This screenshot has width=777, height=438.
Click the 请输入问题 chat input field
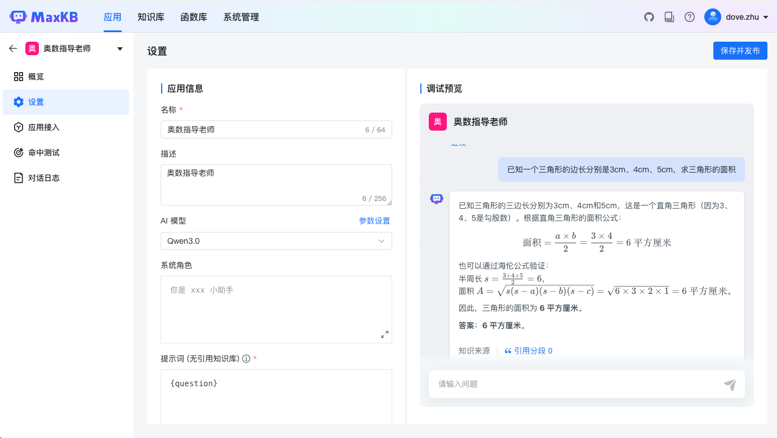(x=575, y=384)
